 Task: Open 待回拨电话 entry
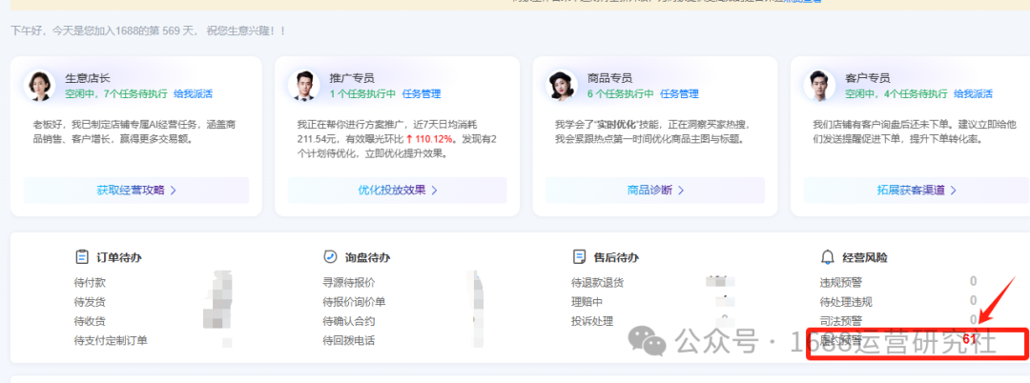click(x=349, y=340)
